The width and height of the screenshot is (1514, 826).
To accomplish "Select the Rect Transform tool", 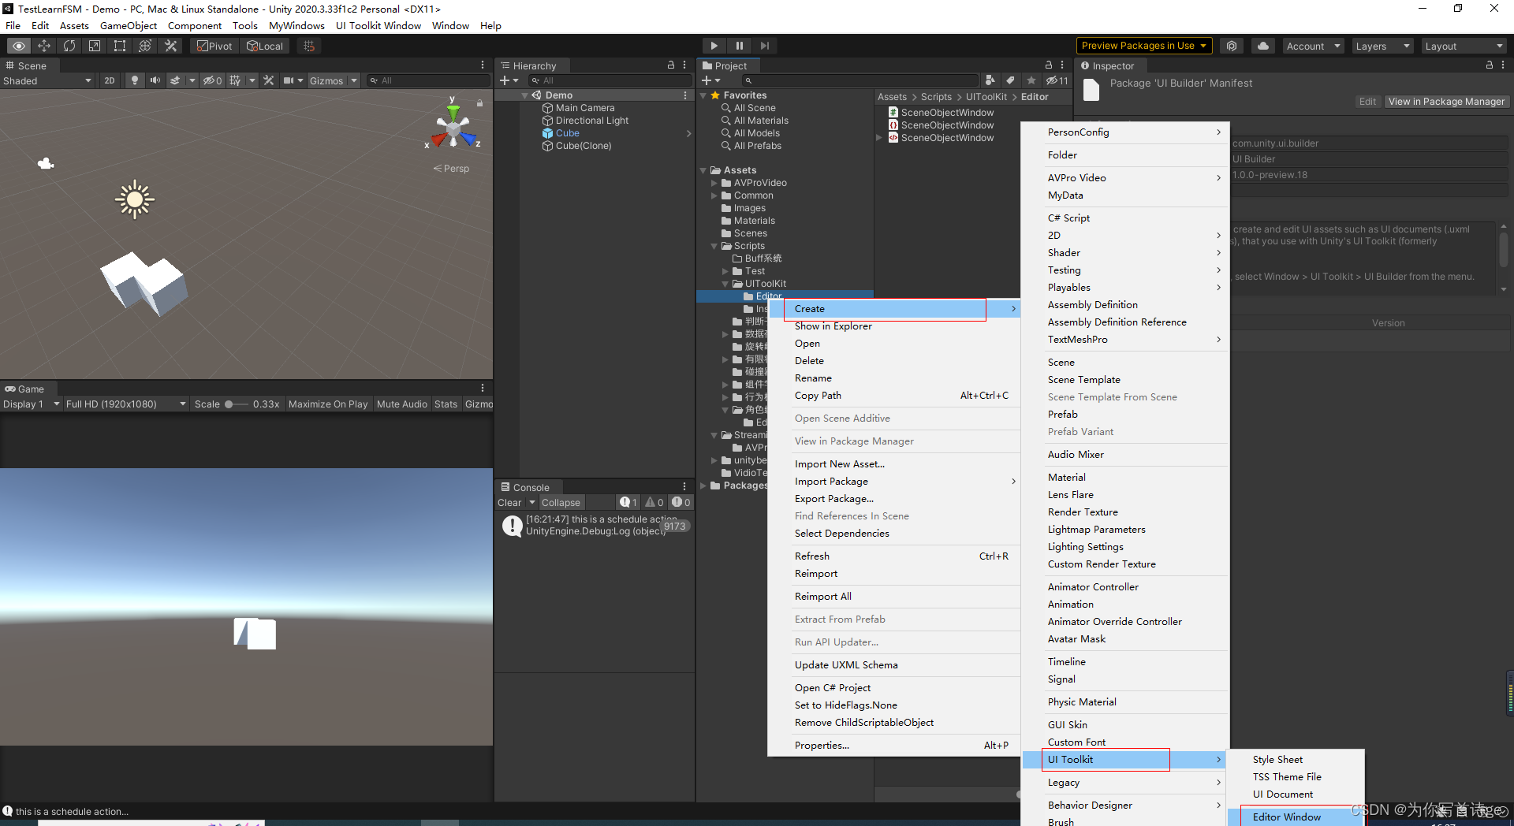I will 119,46.
